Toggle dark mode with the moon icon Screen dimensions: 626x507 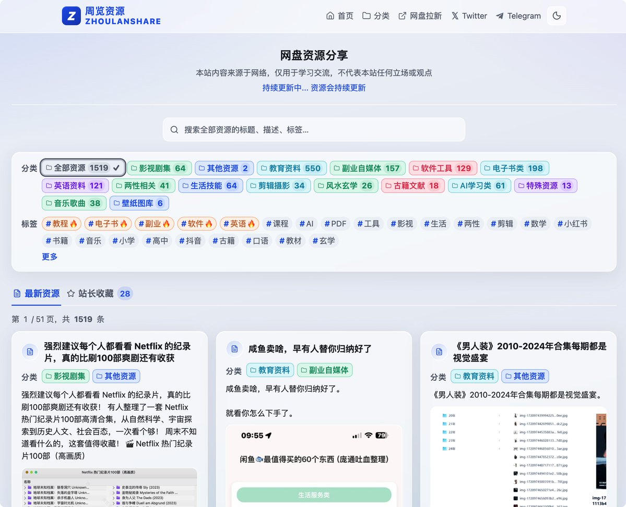click(x=557, y=16)
